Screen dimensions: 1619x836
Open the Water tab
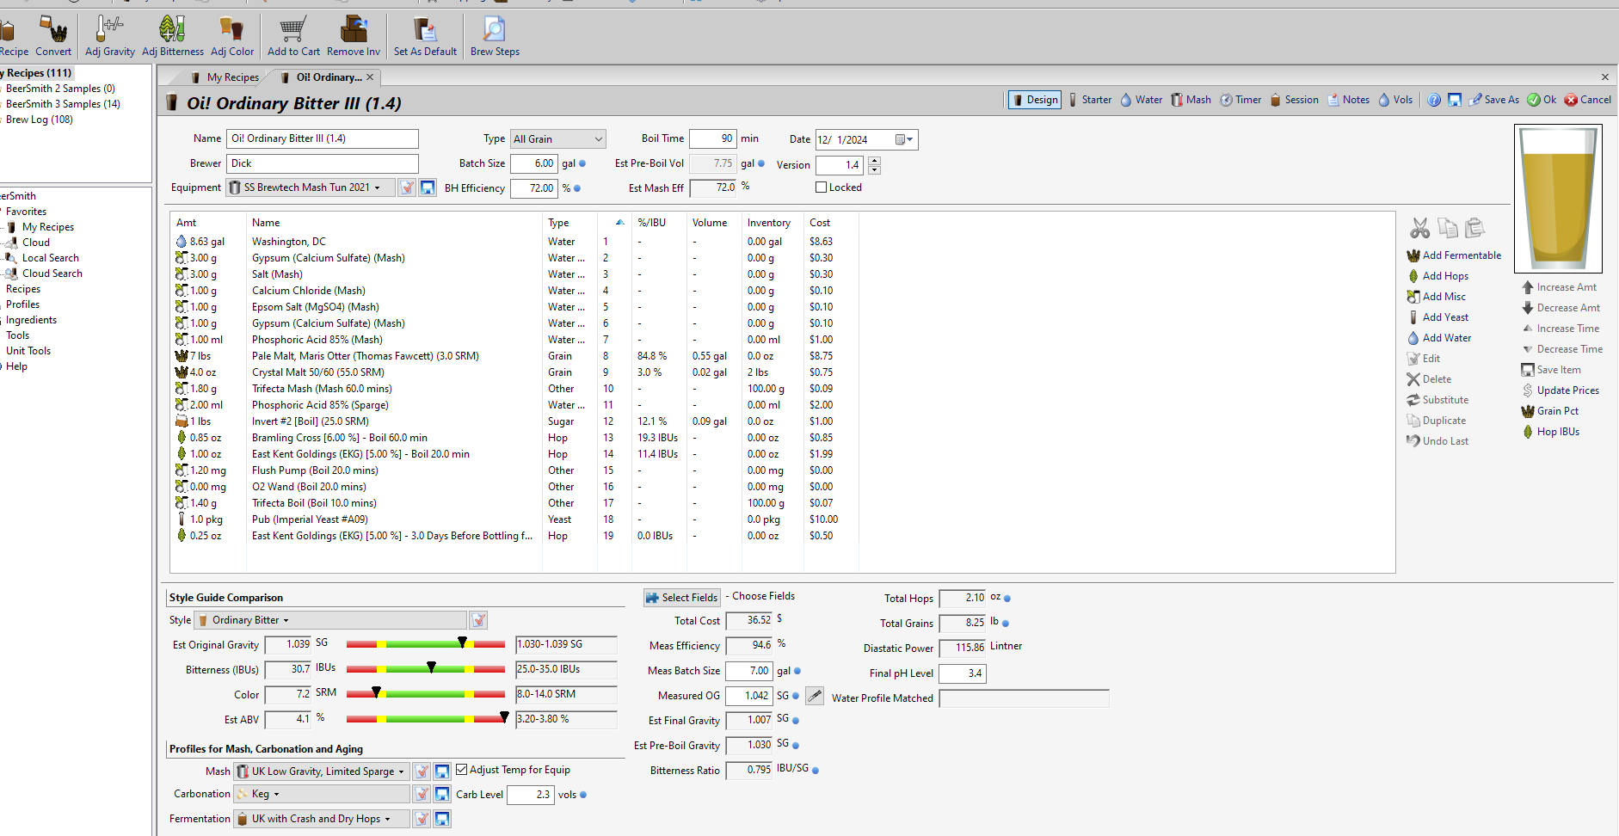[1141, 100]
